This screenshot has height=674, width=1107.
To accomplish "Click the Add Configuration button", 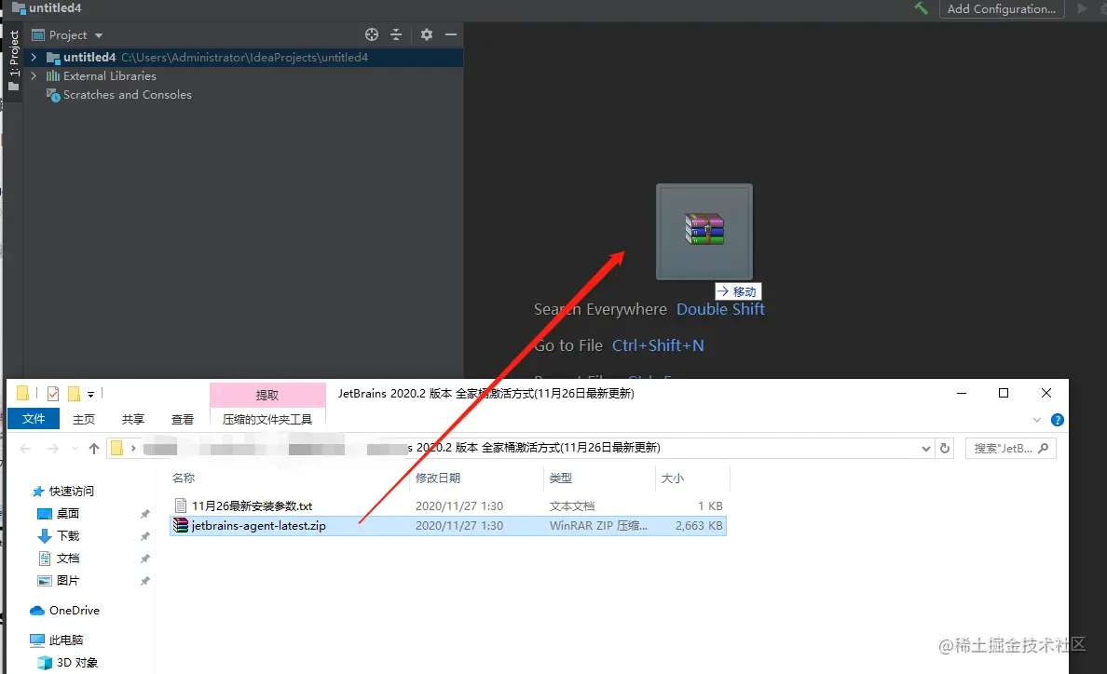I will tap(1001, 9).
